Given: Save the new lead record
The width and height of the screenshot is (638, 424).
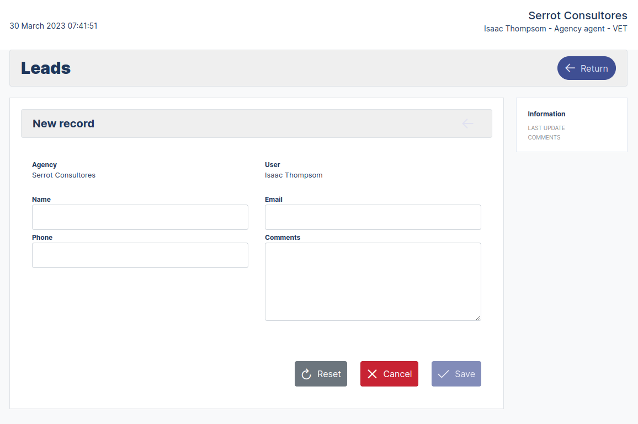Looking at the screenshot, I should coord(456,374).
